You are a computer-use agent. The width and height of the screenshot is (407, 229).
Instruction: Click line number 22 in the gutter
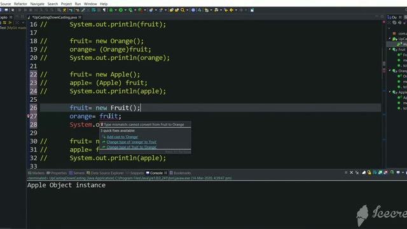click(x=34, y=74)
